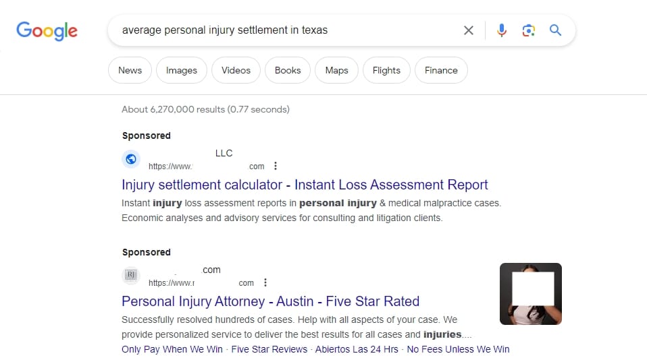Screen dimensions: 647x364
Task: Click RJ favicon of second sponsored result
Action: (x=131, y=275)
